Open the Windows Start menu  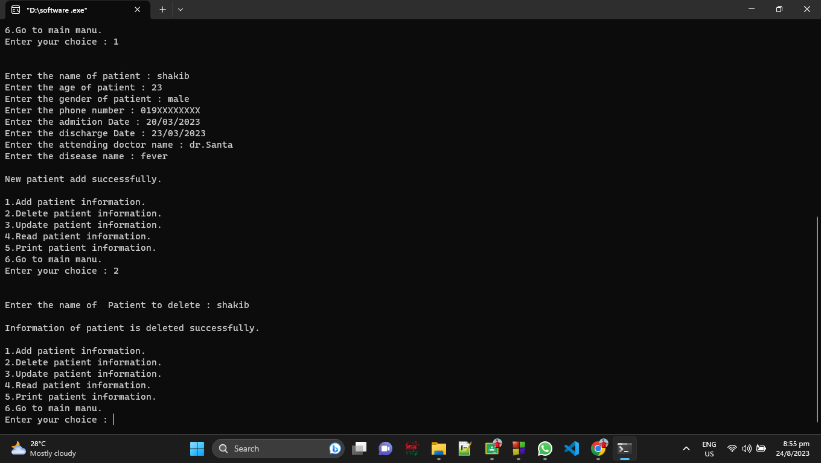(197, 448)
